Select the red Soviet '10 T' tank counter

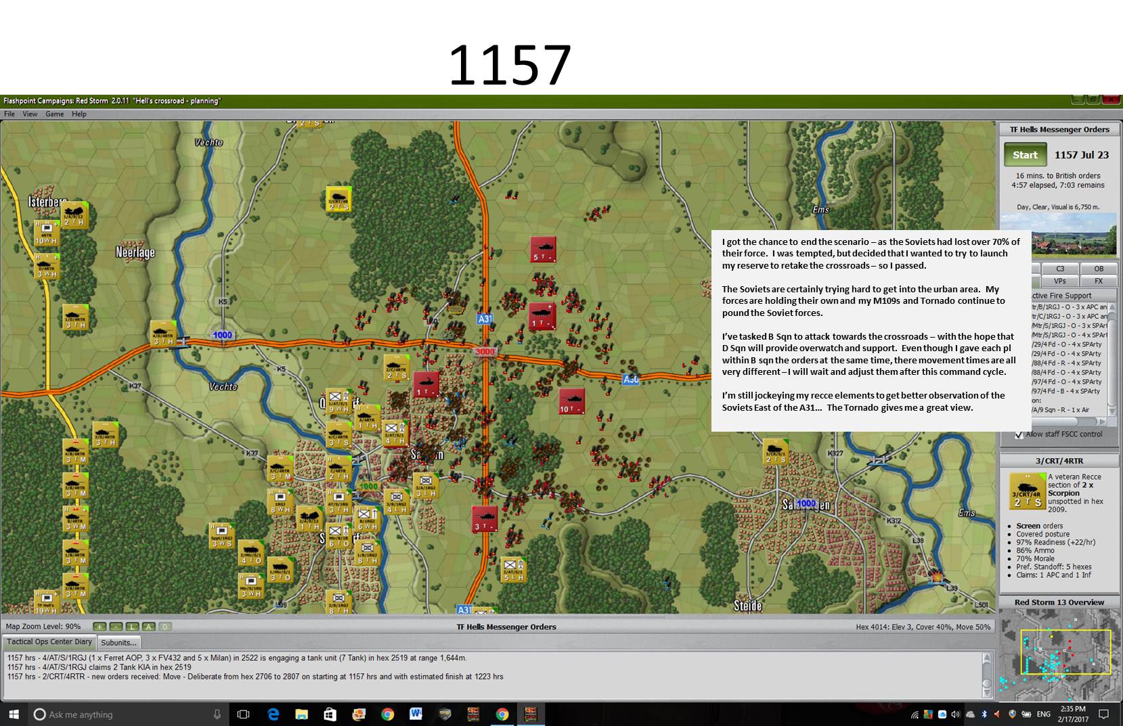coord(571,401)
